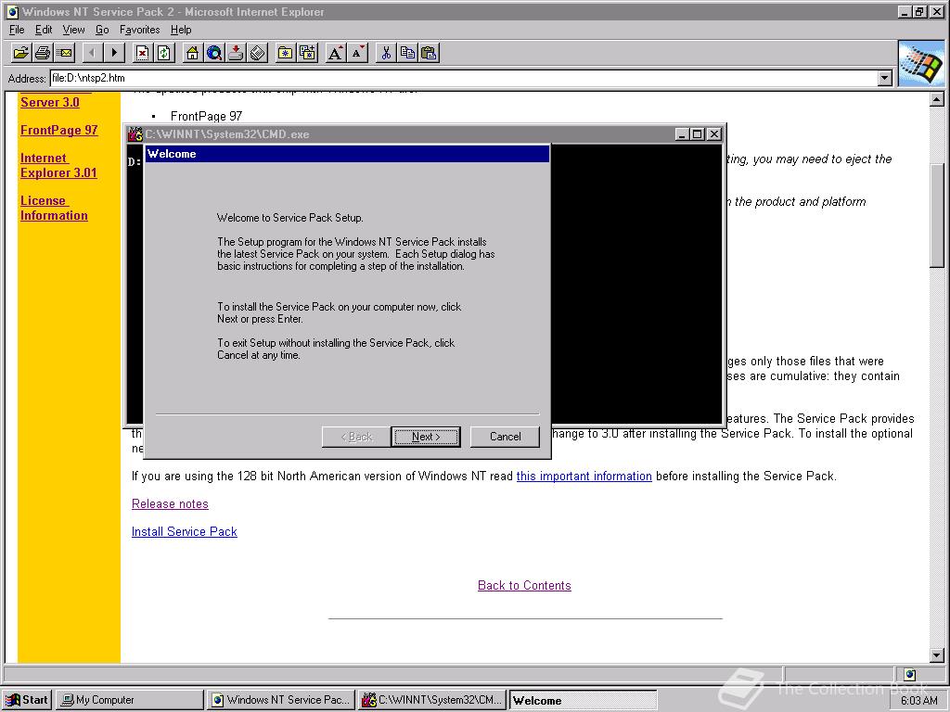
Task: Open the Server 3.0 sidebar link
Action: [x=50, y=102]
